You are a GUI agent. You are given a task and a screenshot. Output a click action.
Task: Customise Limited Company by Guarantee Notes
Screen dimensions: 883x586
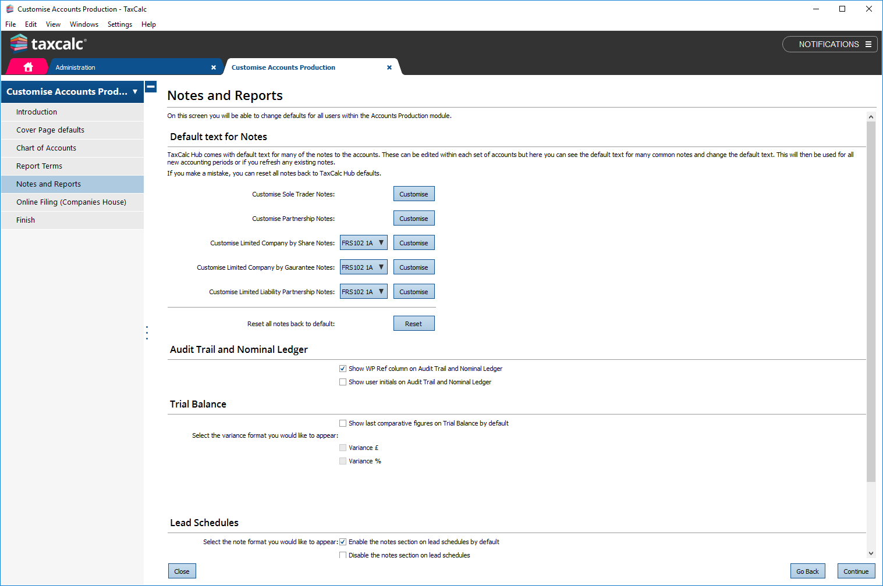pos(414,267)
